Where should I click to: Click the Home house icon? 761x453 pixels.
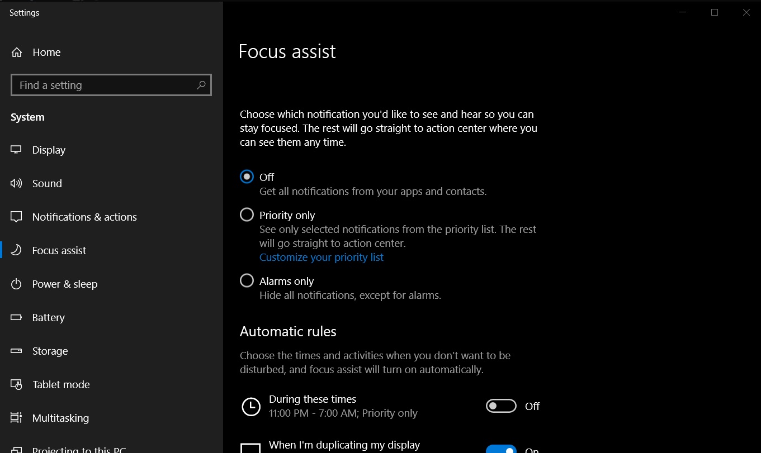pyautogui.click(x=17, y=53)
